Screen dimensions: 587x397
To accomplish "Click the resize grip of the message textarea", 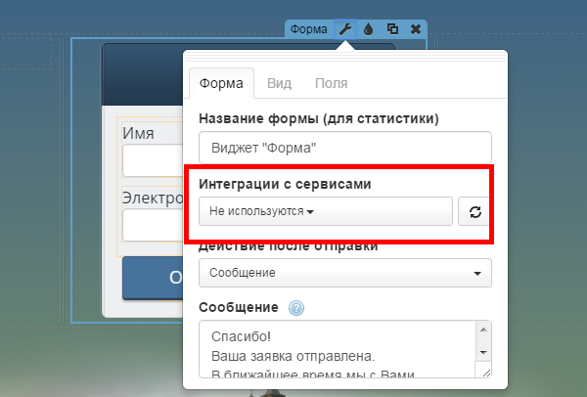I will 485,373.
